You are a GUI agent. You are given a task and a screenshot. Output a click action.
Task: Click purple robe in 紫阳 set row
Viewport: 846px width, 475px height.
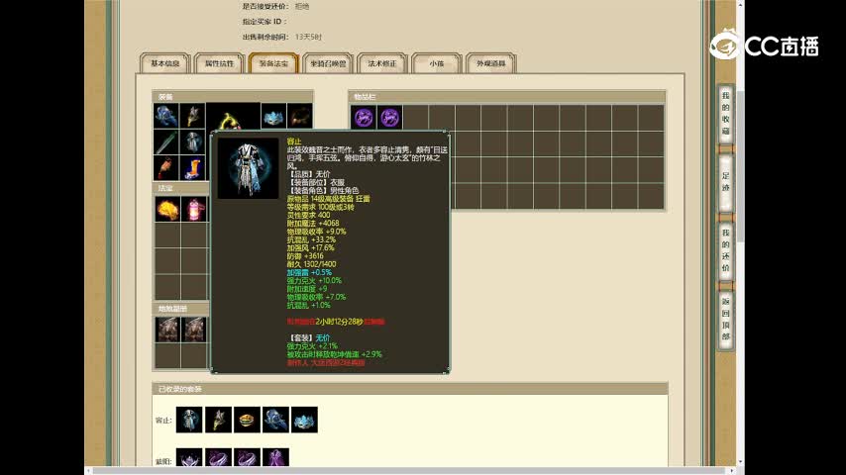tap(275, 457)
